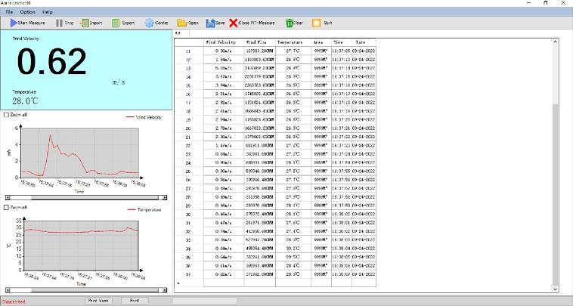
Task: Click the Open folder icon
Action: click(181, 23)
